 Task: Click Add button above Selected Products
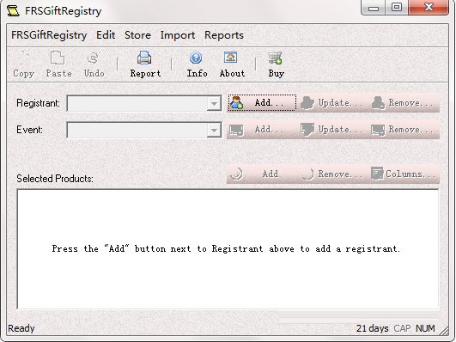coord(262,174)
